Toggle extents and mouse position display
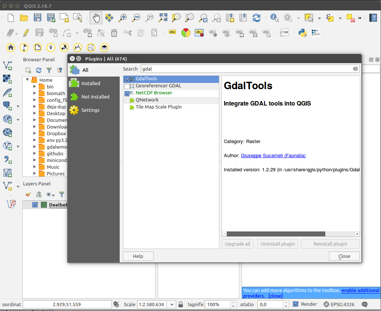The image size is (381, 311). click(116, 304)
